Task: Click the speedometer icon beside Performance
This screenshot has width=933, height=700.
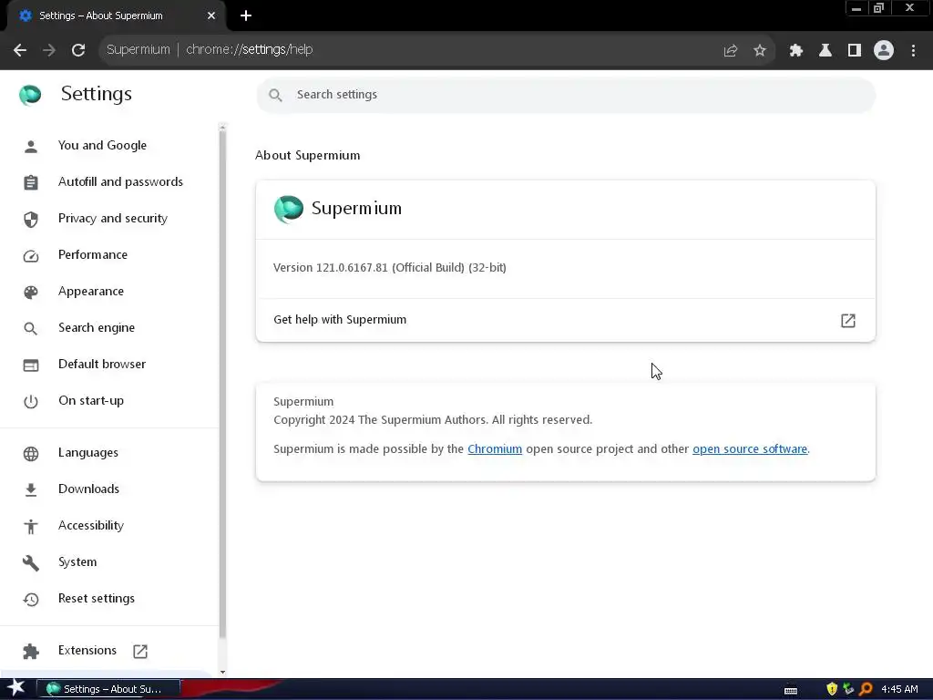Action: (x=31, y=255)
